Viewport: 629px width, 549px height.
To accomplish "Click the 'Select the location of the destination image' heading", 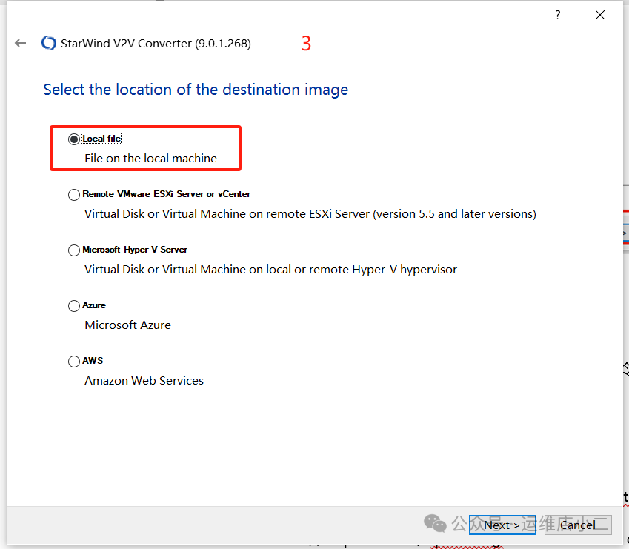I will coord(196,90).
